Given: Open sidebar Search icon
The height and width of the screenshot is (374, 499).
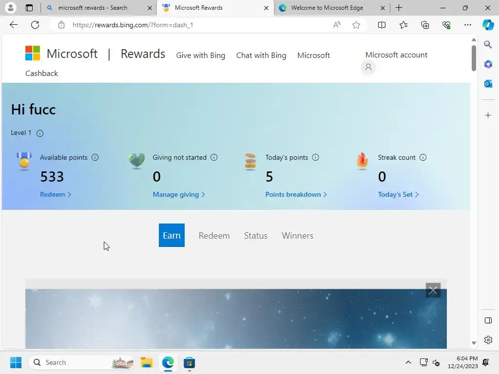Looking at the screenshot, I should pos(488,44).
